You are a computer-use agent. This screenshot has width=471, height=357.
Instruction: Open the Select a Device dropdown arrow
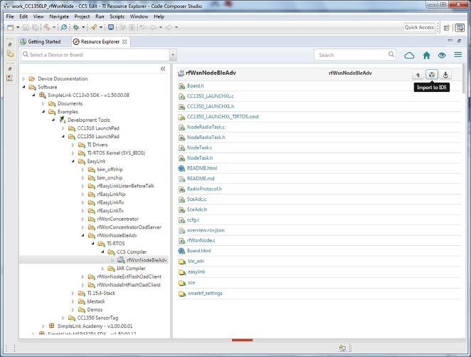click(173, 56)
